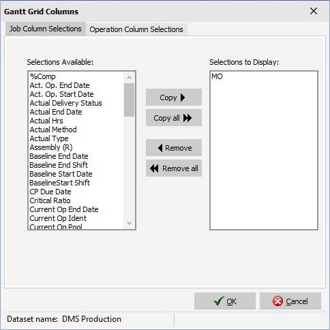Click the list scrollbar down arrow

(129, 223)
